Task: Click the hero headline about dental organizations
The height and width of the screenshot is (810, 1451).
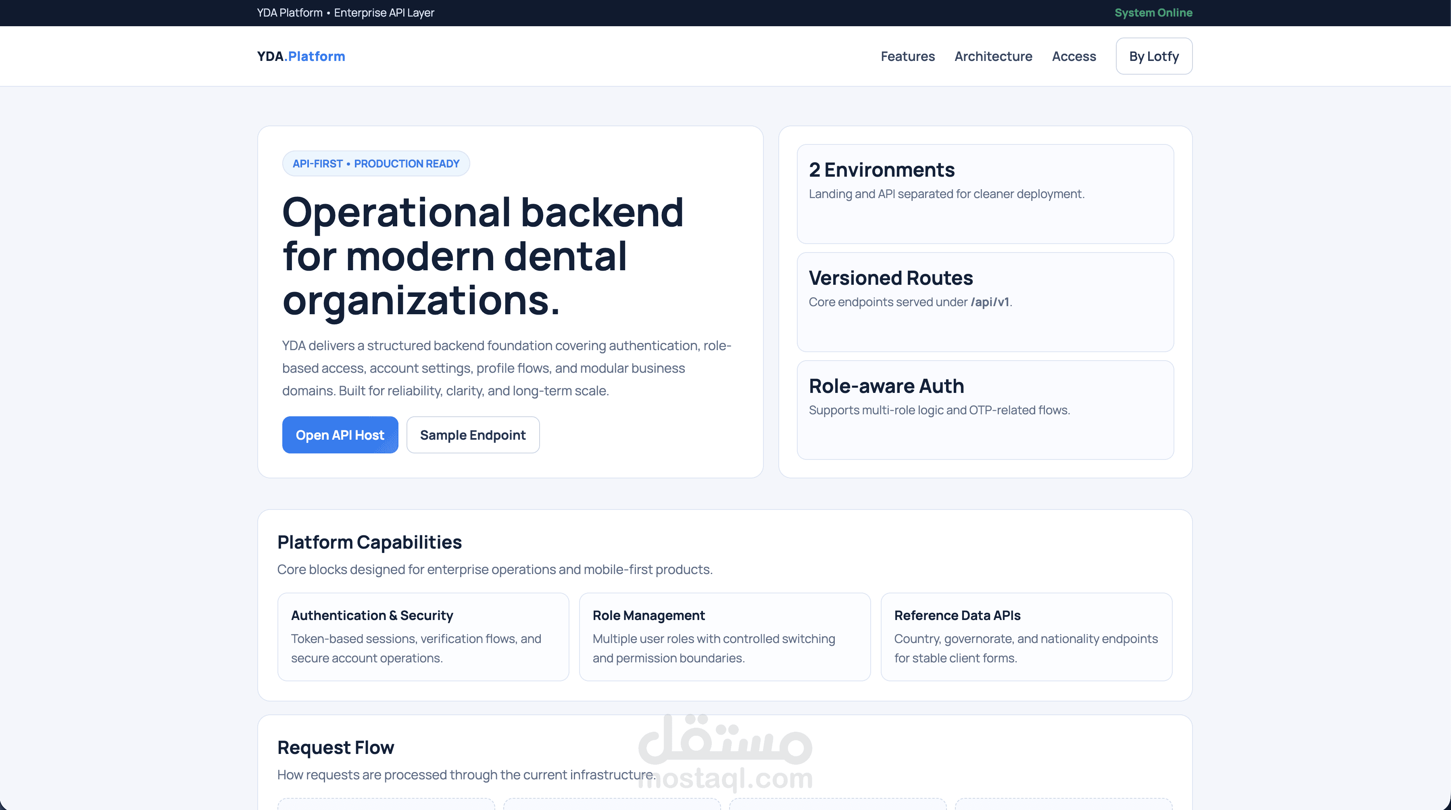Action: (x=482, y=256)
